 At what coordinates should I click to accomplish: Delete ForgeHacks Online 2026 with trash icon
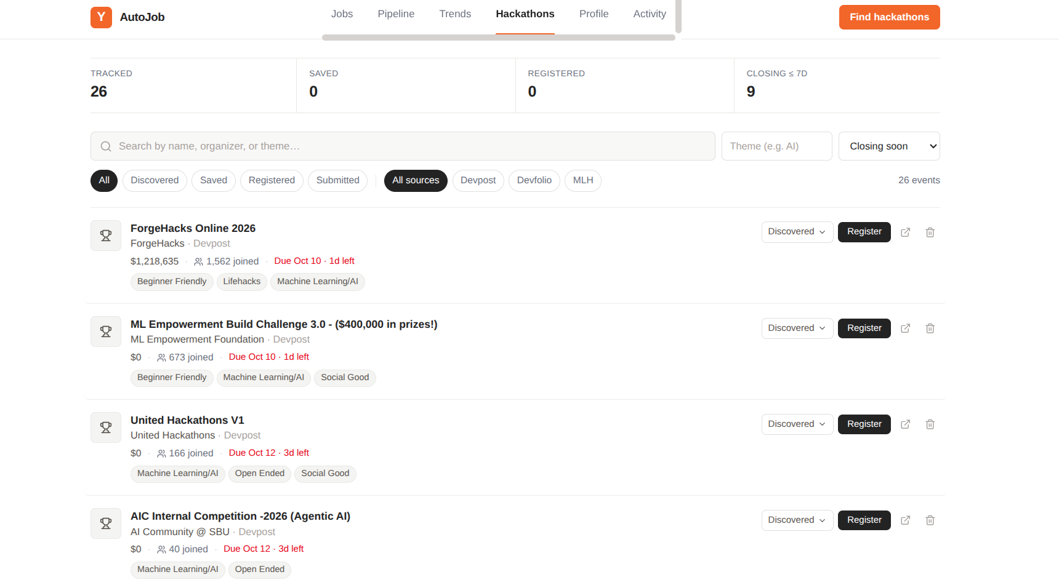pos(930,232)
